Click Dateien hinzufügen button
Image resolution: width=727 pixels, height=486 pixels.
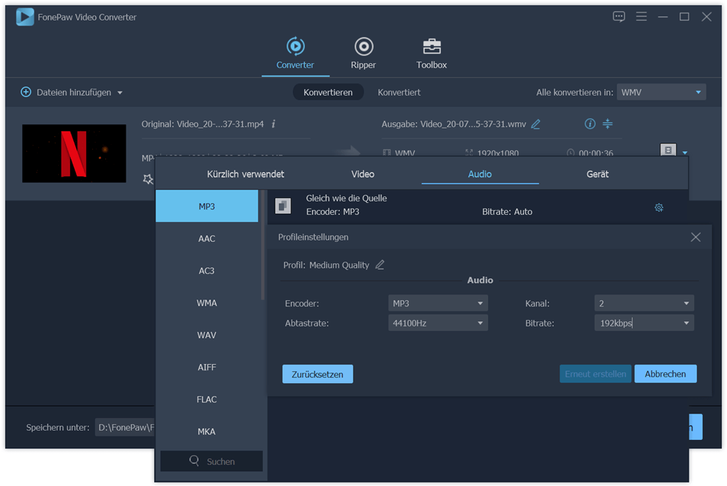pyautogui.click(x=66, y=92)
